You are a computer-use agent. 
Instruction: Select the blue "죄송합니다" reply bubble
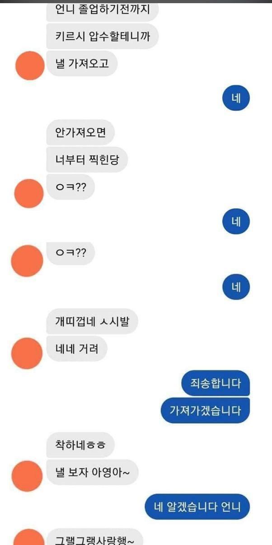coord(216,384)
